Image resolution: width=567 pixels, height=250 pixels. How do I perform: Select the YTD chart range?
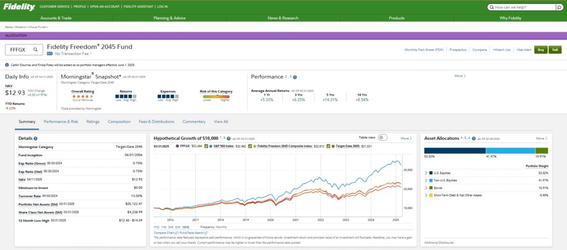[x=156, y=227]
